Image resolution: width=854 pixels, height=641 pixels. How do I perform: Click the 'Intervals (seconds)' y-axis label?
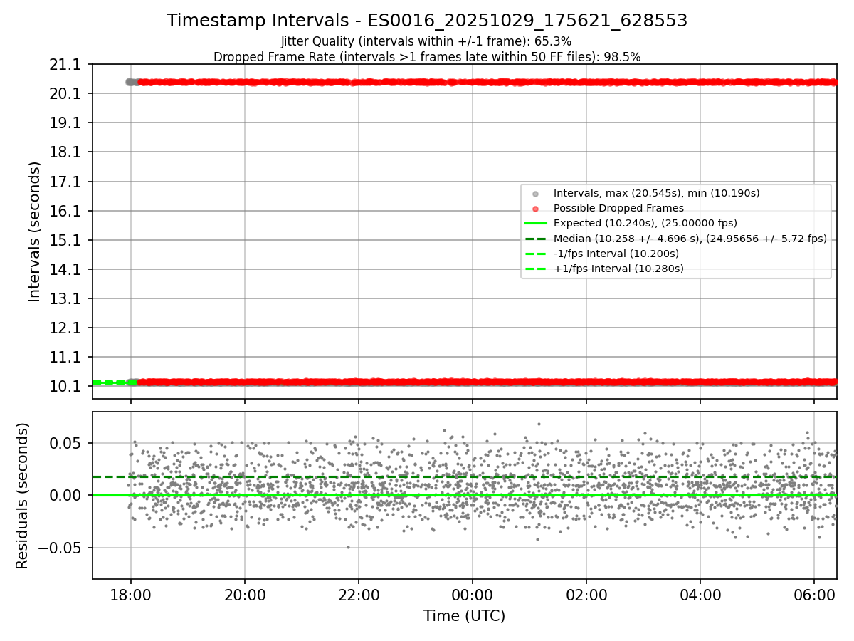tap(35, 231)
